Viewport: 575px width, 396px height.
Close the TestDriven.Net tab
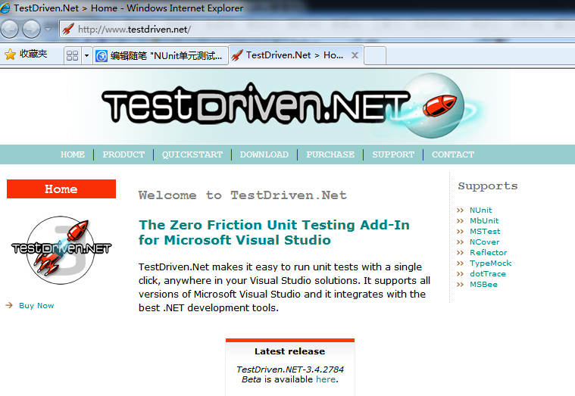(x=355, y=55)
